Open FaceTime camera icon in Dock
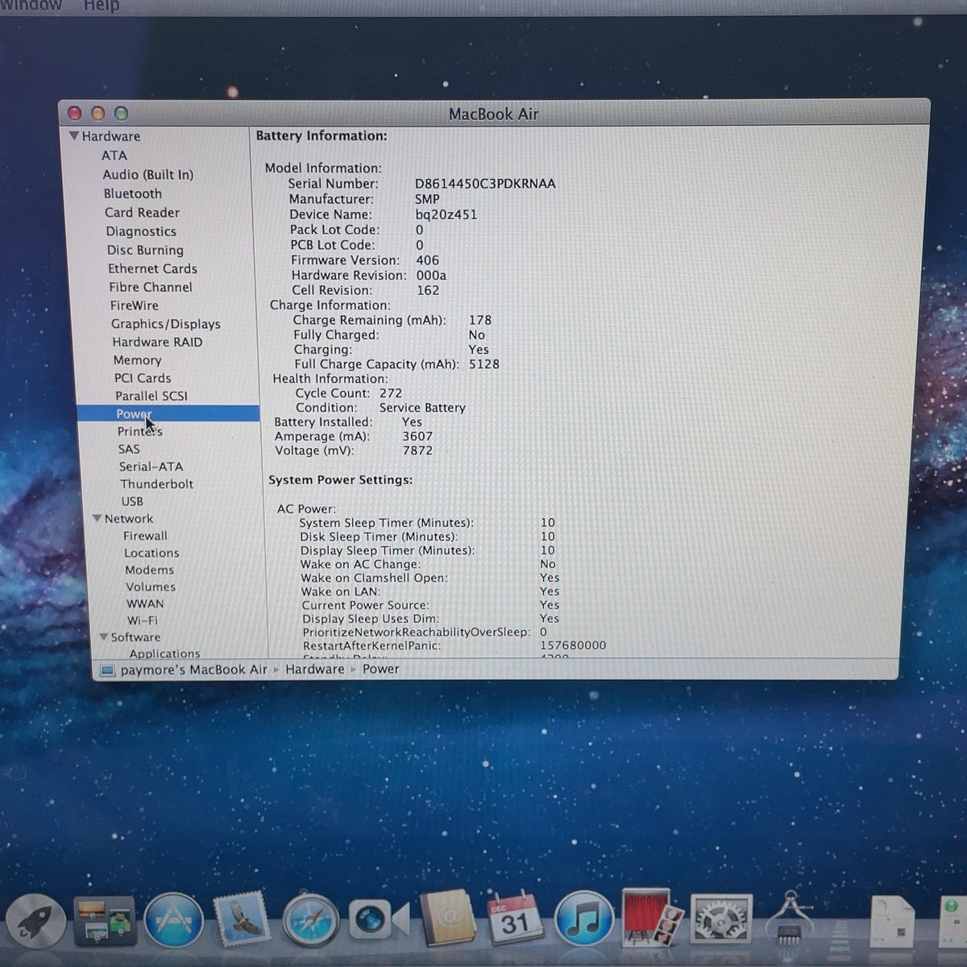Screen dimensions: 967x967 pos(379,919)
